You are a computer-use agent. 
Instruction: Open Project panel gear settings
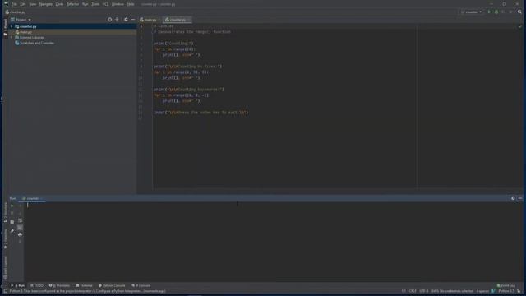pyautogui.click(x=126, y=20)
